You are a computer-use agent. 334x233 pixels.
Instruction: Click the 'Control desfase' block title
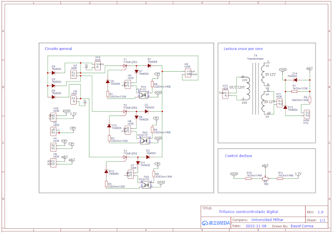pyautogui.click(x=238, y=156)
